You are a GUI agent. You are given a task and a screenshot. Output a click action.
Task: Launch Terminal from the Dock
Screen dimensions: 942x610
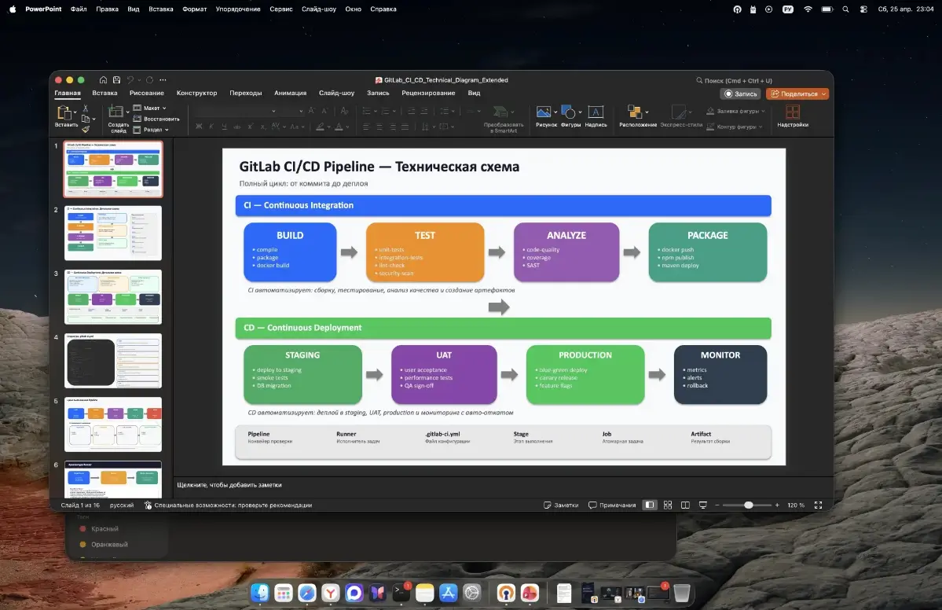pyautogui.click(x=401, y=593)
